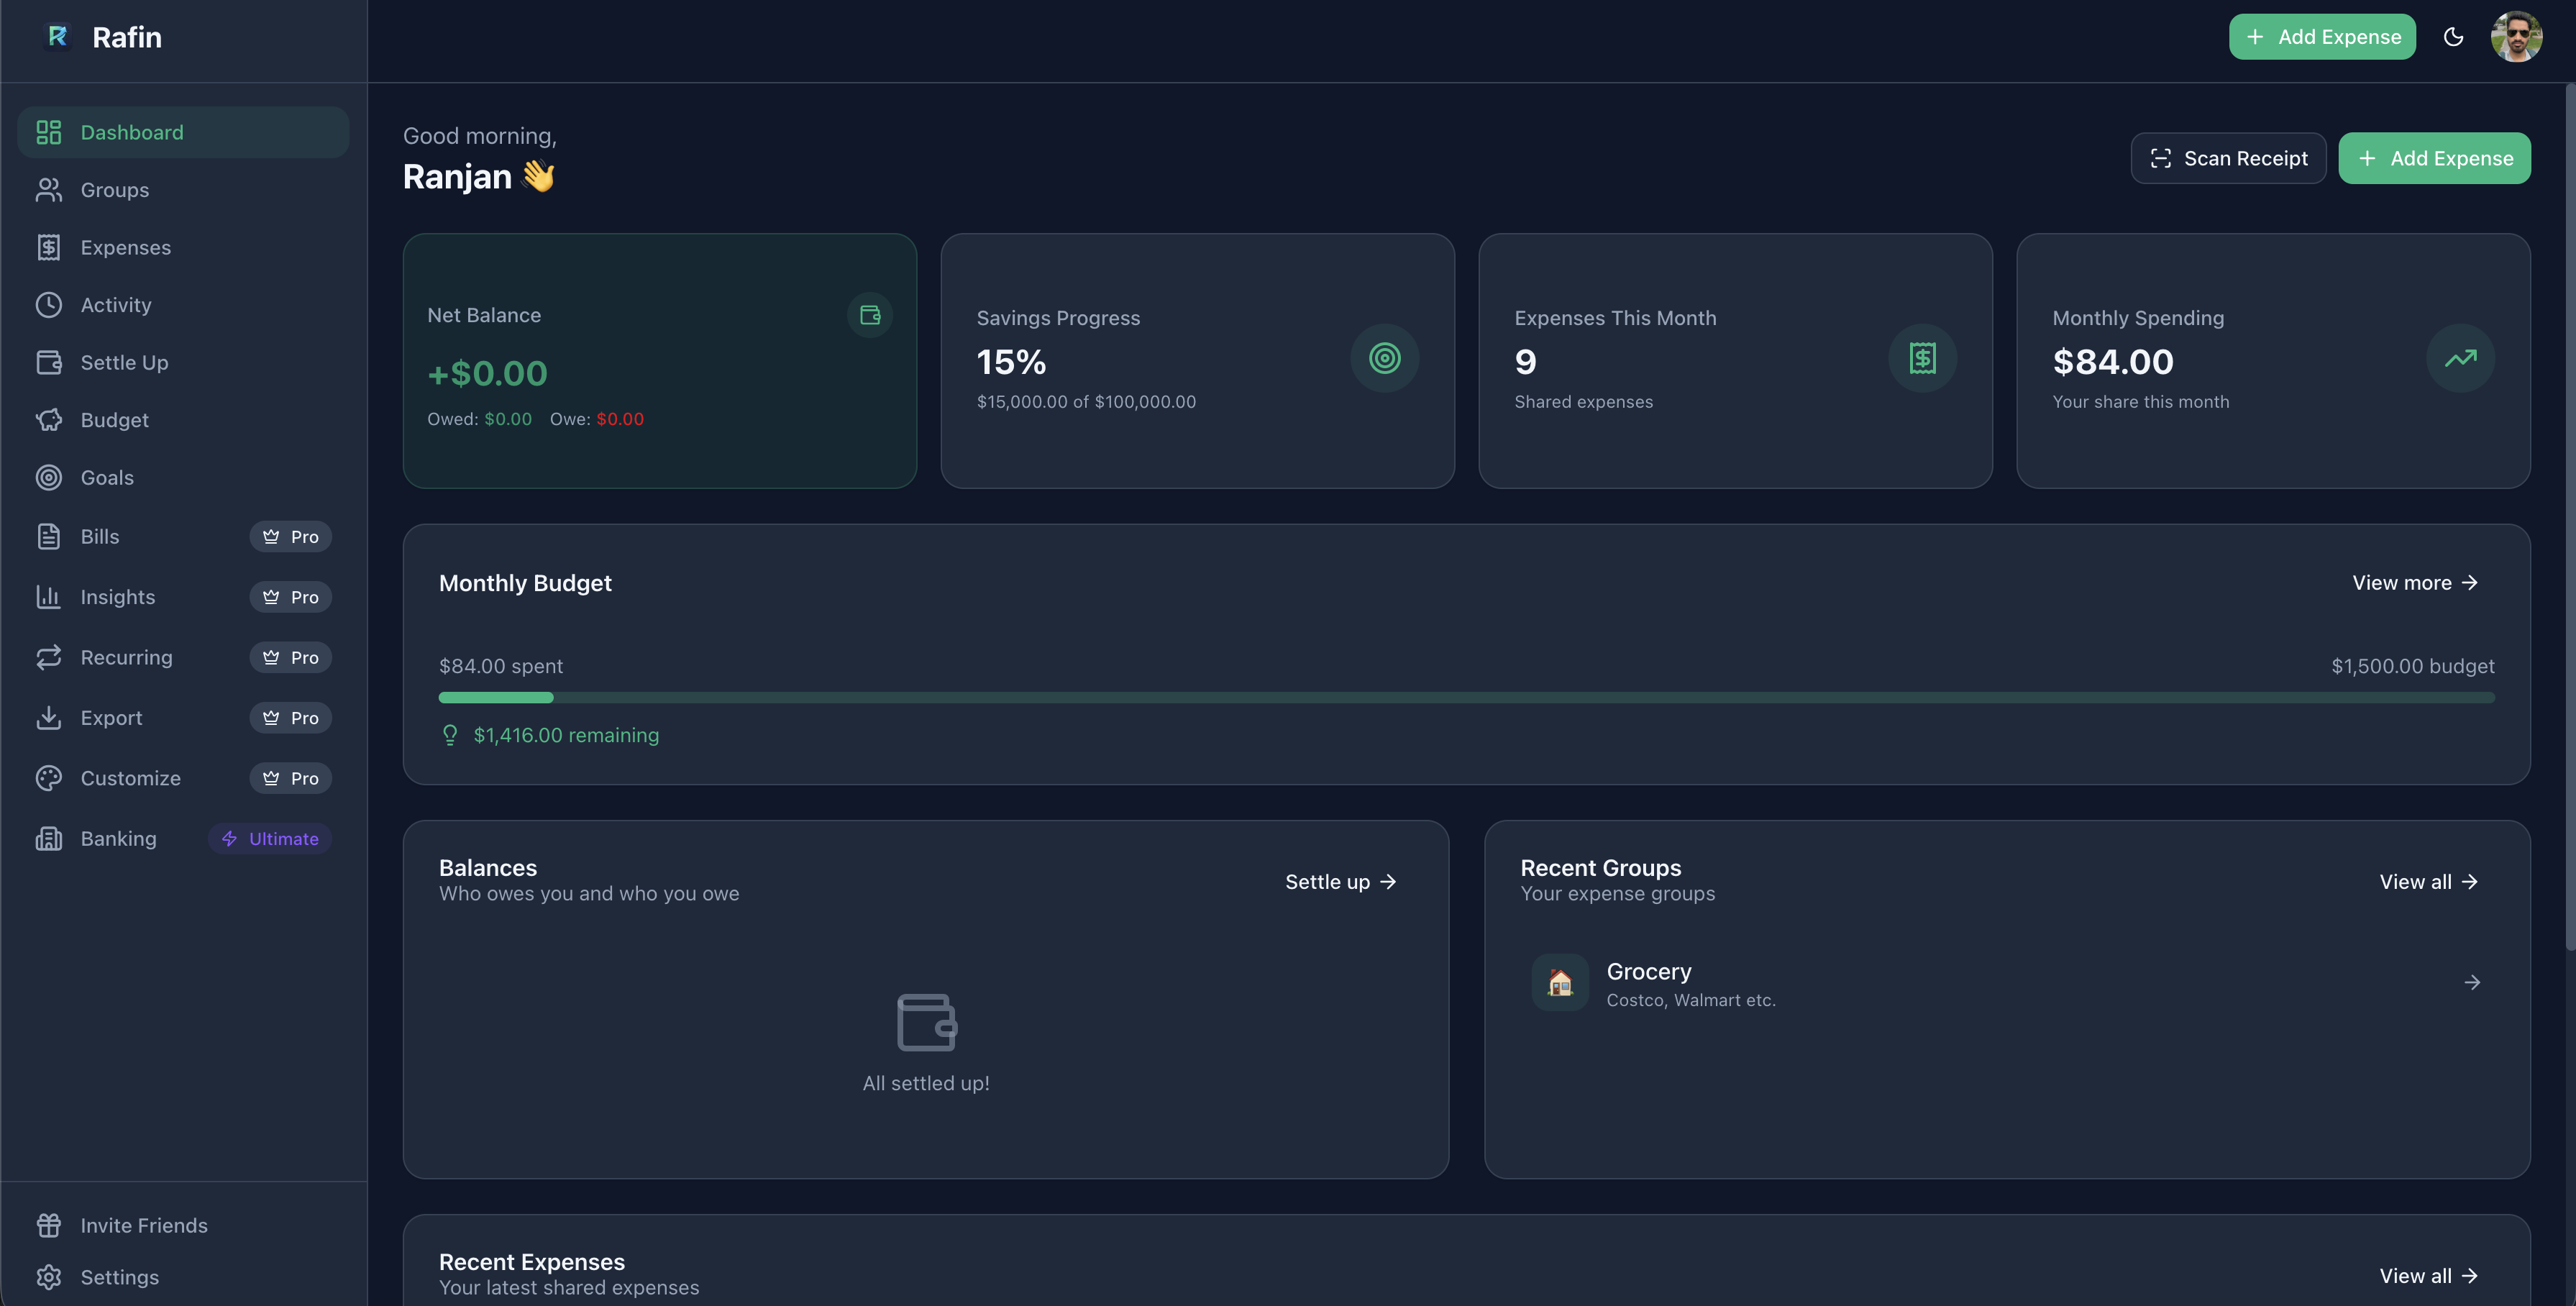2576x1306 pixels.
Task: Open the Expenses section via its dollar icon
Action: pos(49,247)
